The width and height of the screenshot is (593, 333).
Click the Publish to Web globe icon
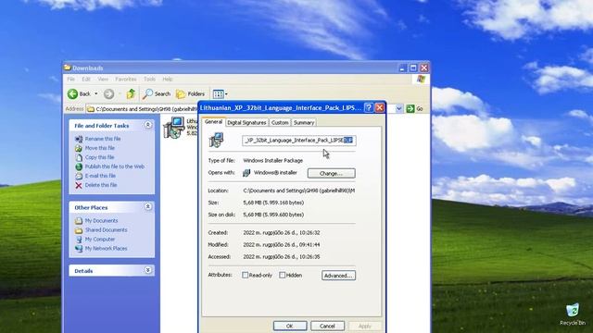pos(78,166)
